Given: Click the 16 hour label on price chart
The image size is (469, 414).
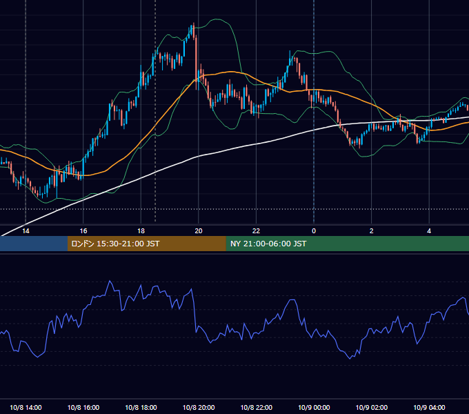Looking at the screenshot, I should (x=83, y=231).
